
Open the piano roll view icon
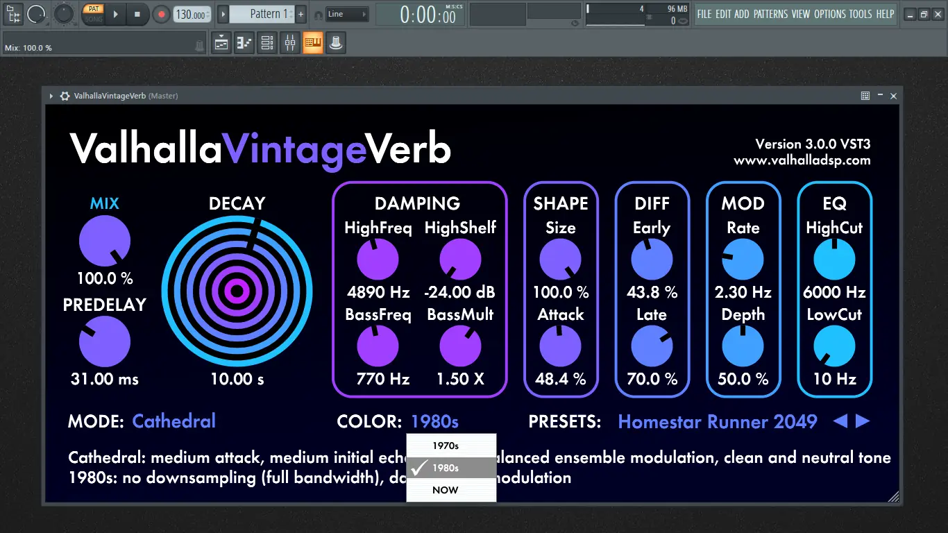point(244,43)
